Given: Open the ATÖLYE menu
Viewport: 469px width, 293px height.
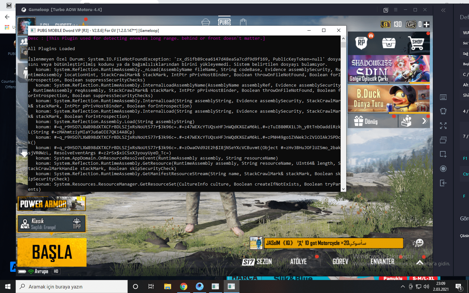Looking at the screenshot, I should pyautogui.click(x=298, y=261).
